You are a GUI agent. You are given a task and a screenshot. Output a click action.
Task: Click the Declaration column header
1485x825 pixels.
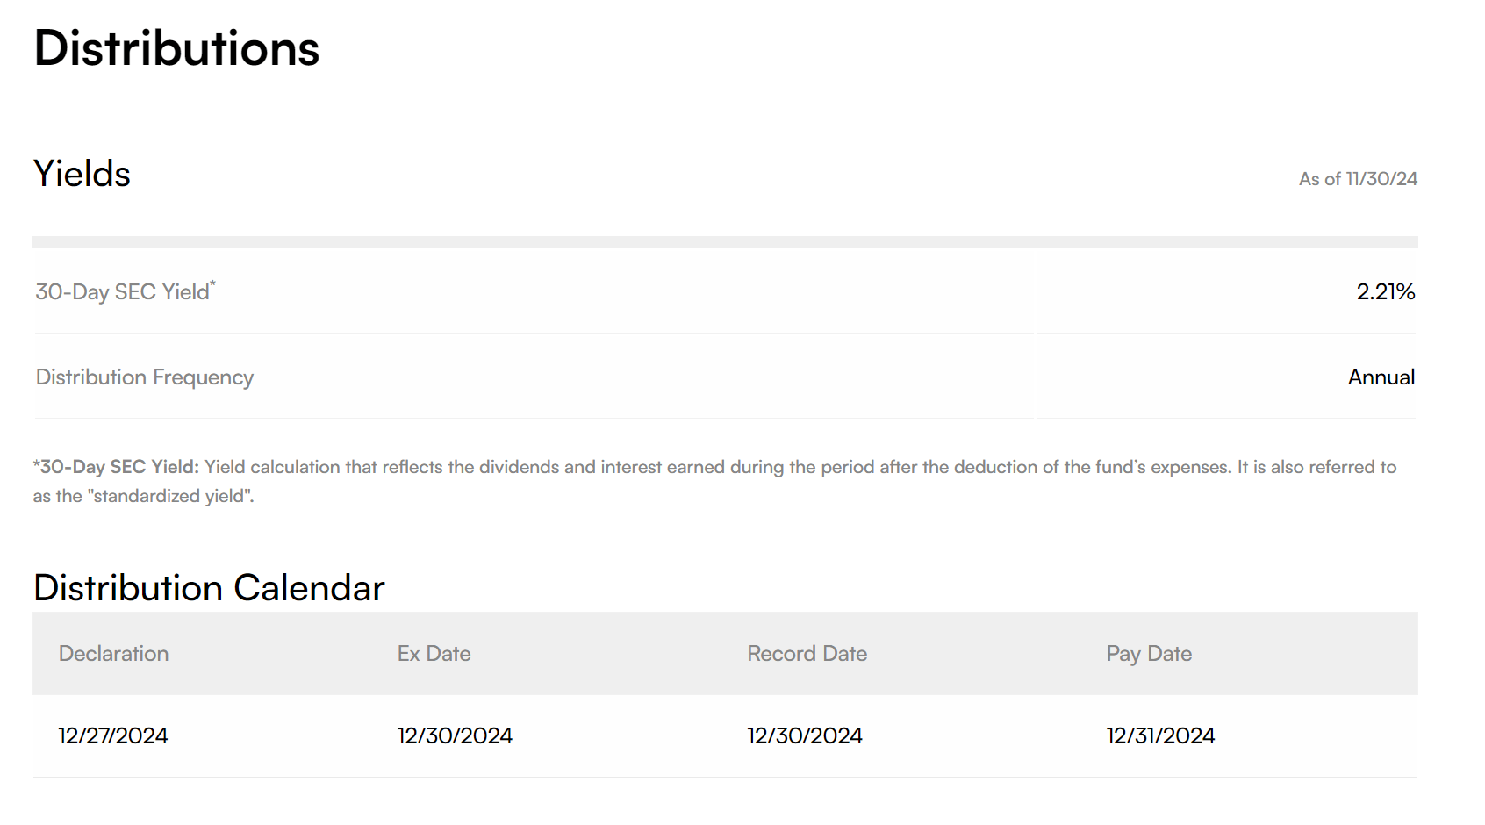pyautogui.click(x=113, y=654)
